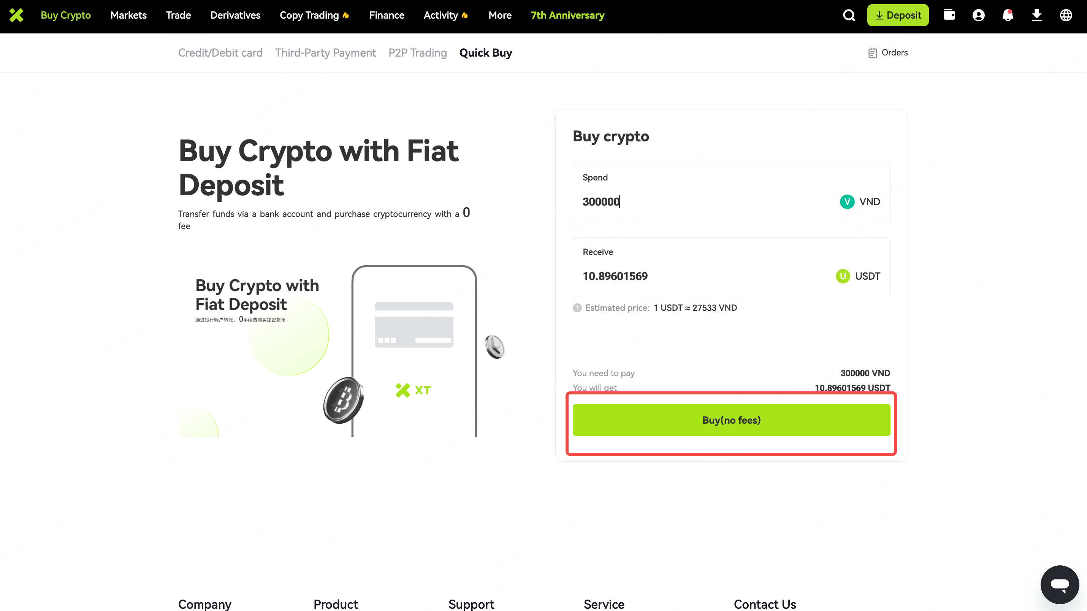Select the Third-Party Payment tab
This screenshot has height=611, width=1087.
pyautogui.click(x=325, y=53)
